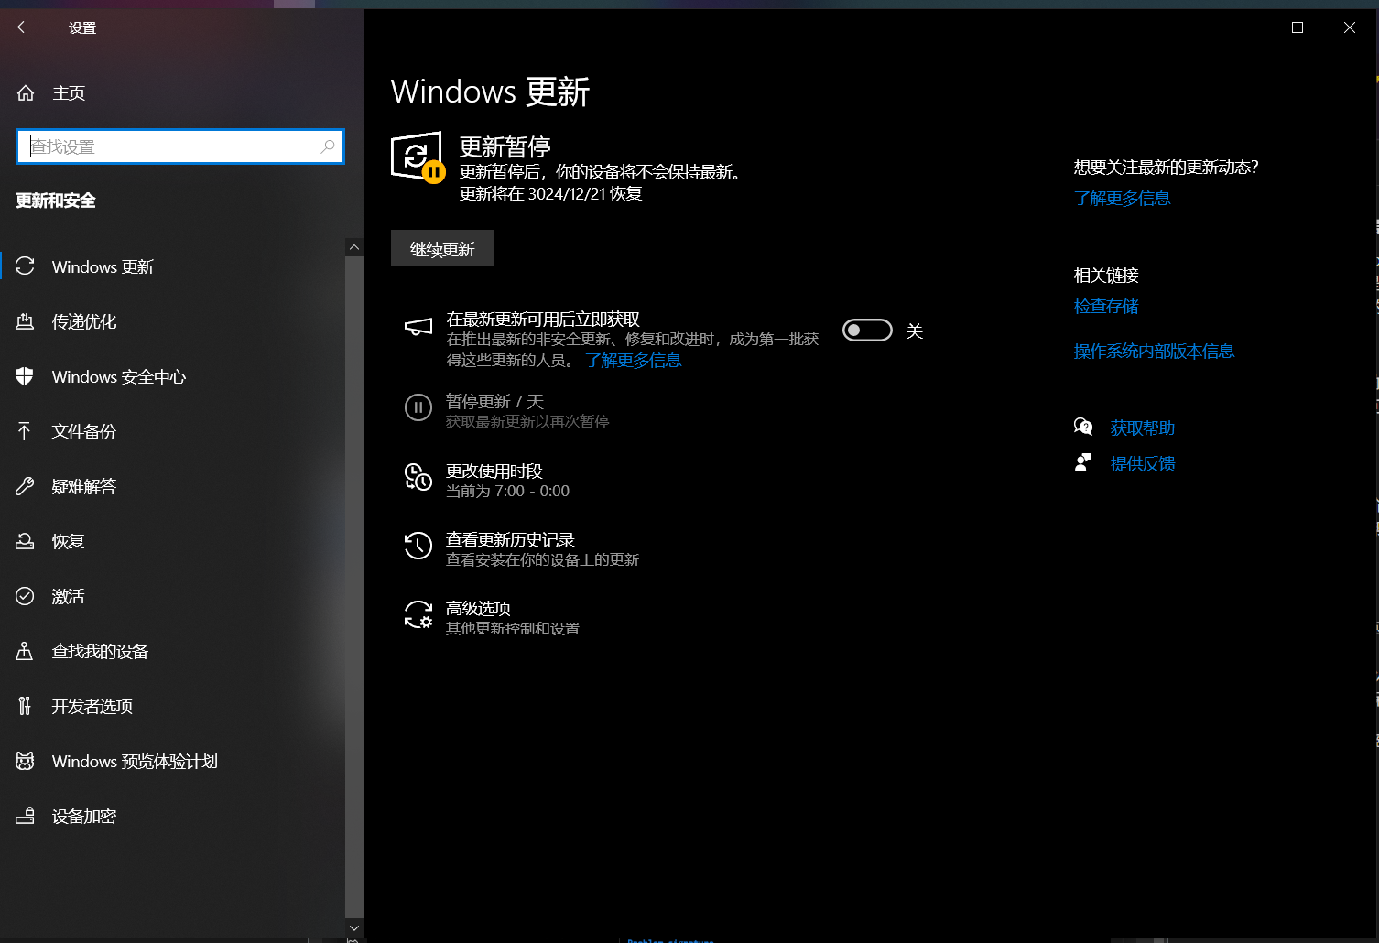Open 恢复 recovery icon

coord(25,541)
